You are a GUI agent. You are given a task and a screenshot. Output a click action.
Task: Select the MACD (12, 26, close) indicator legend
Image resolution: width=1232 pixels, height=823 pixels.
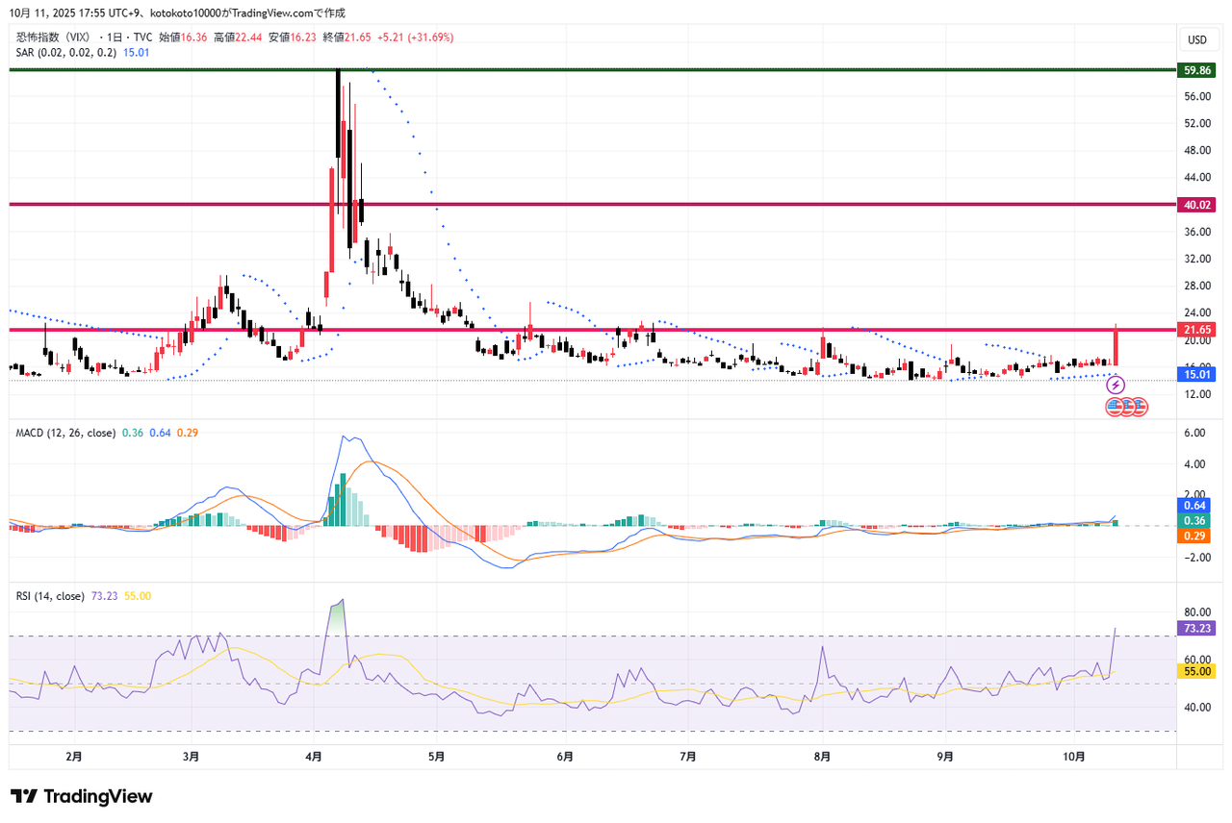[x=67, y=433]
